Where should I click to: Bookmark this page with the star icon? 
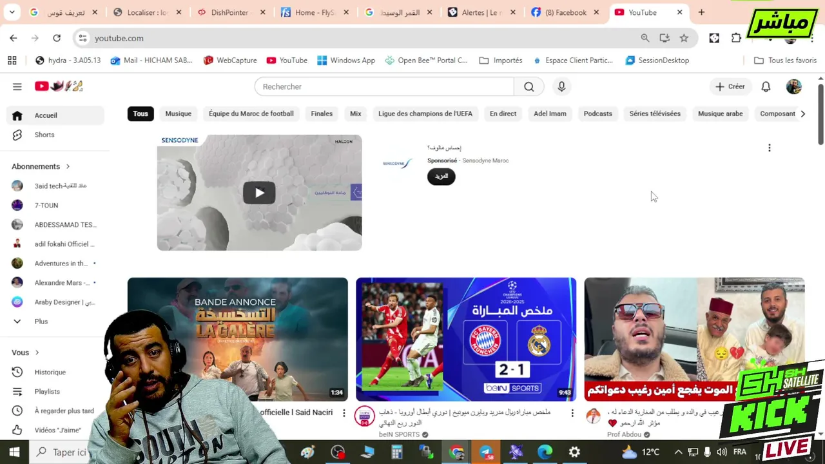[x=684, y=38]
